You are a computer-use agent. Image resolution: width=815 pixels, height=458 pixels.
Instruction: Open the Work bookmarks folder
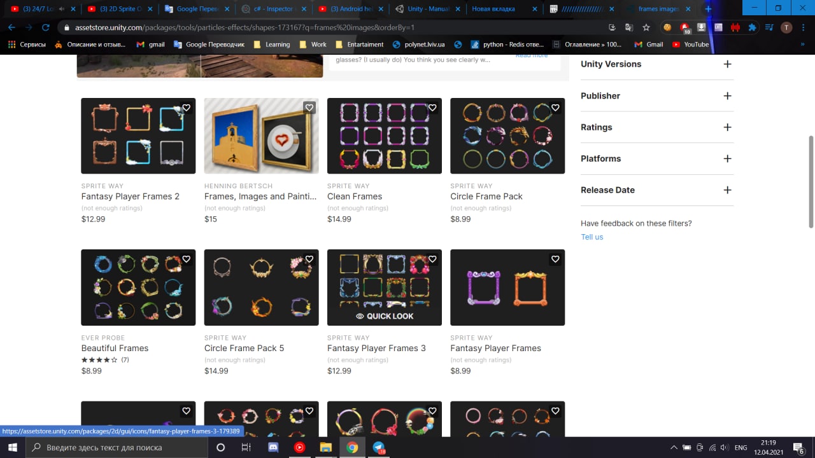click(313, 45)
